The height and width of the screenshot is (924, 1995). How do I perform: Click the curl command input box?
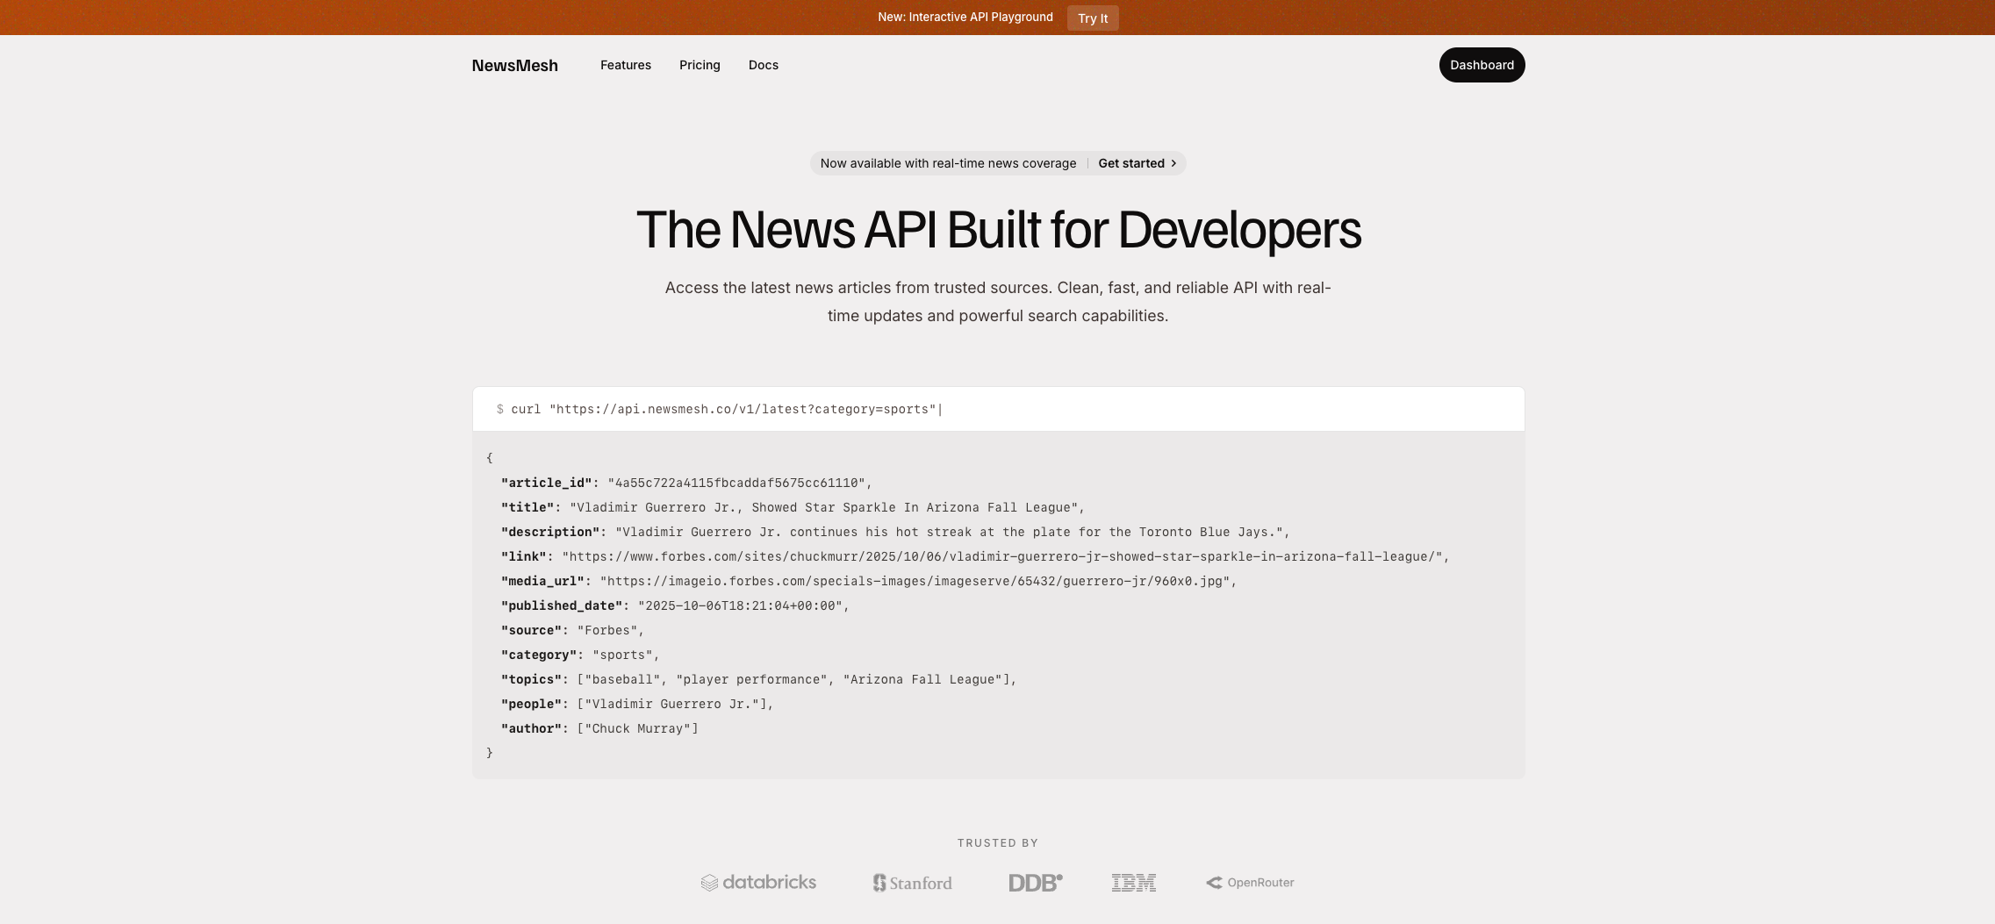(x=998, y=409)
